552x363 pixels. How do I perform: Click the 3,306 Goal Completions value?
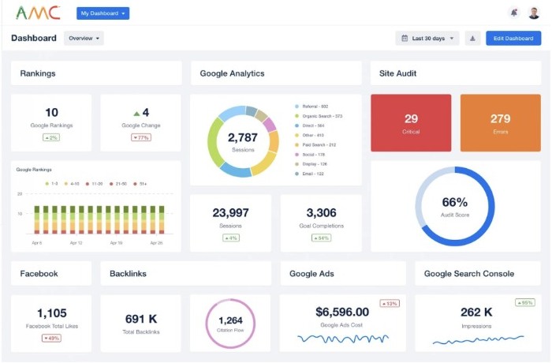click(x=321, y=212)
